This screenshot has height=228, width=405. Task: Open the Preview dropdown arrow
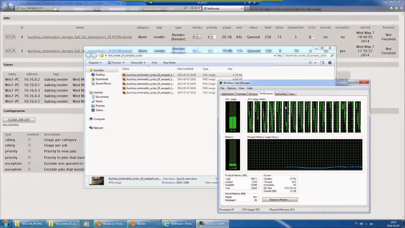tap(124, 63)
